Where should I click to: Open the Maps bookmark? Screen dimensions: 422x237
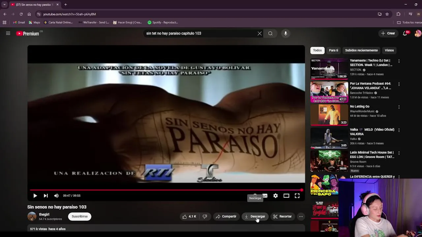[x=34, y=22]
